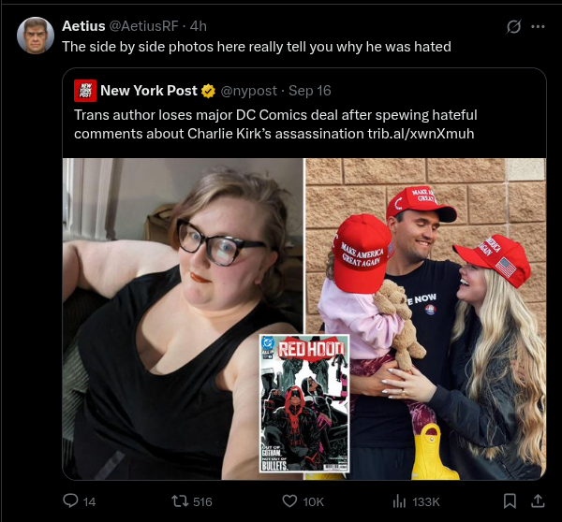Image resolution: width=562 pixels, height=522 pixels.
Task: Open the trib.al/xwnXmuh article link
Action: click(421, 134)
